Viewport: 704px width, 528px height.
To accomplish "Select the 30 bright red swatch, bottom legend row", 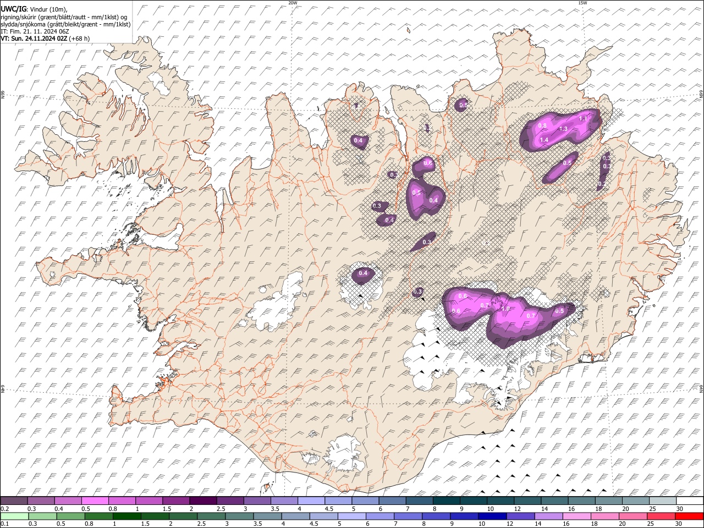I will (x=689, y=516).
